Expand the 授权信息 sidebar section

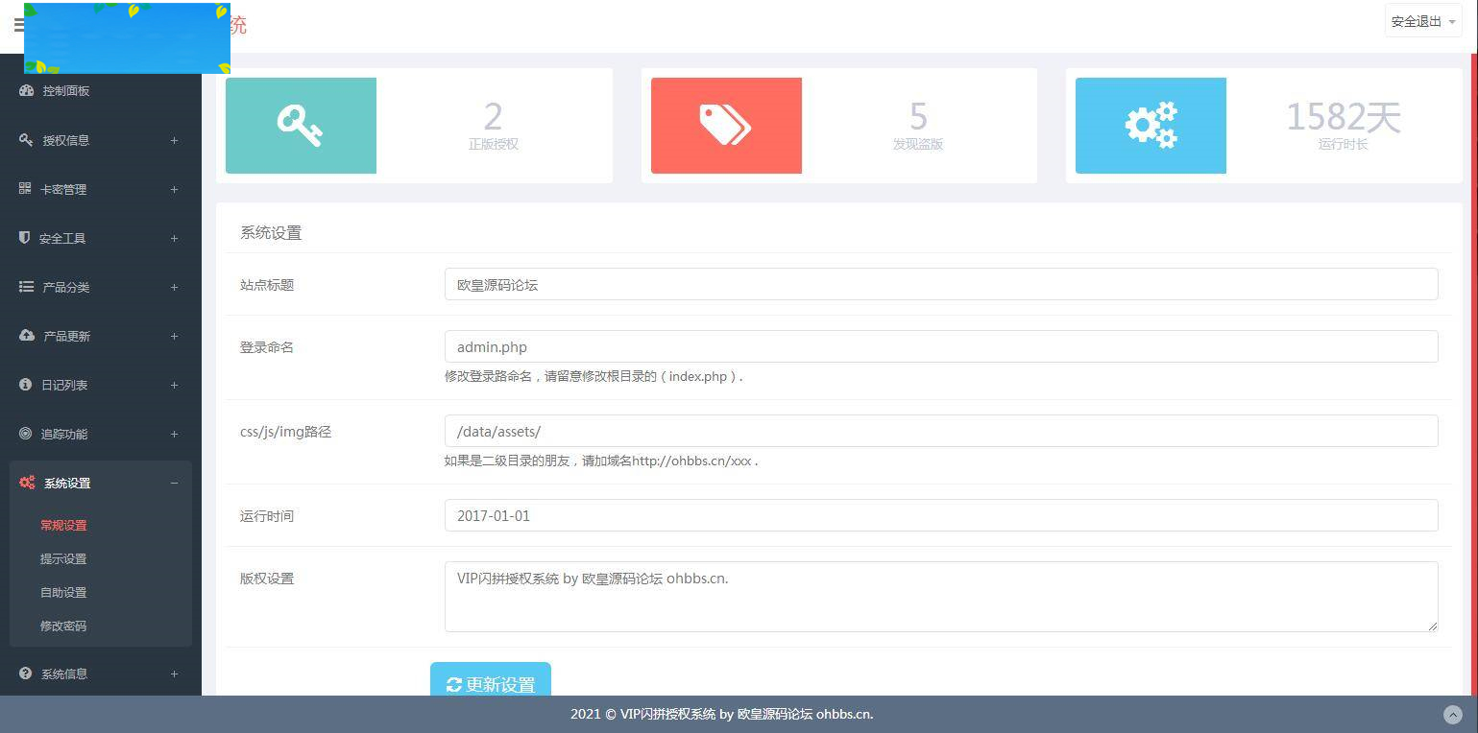pos(174,140)
